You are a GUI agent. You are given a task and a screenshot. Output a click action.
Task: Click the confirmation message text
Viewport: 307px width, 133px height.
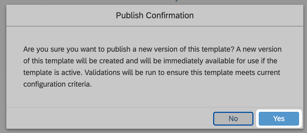[152, 67]
